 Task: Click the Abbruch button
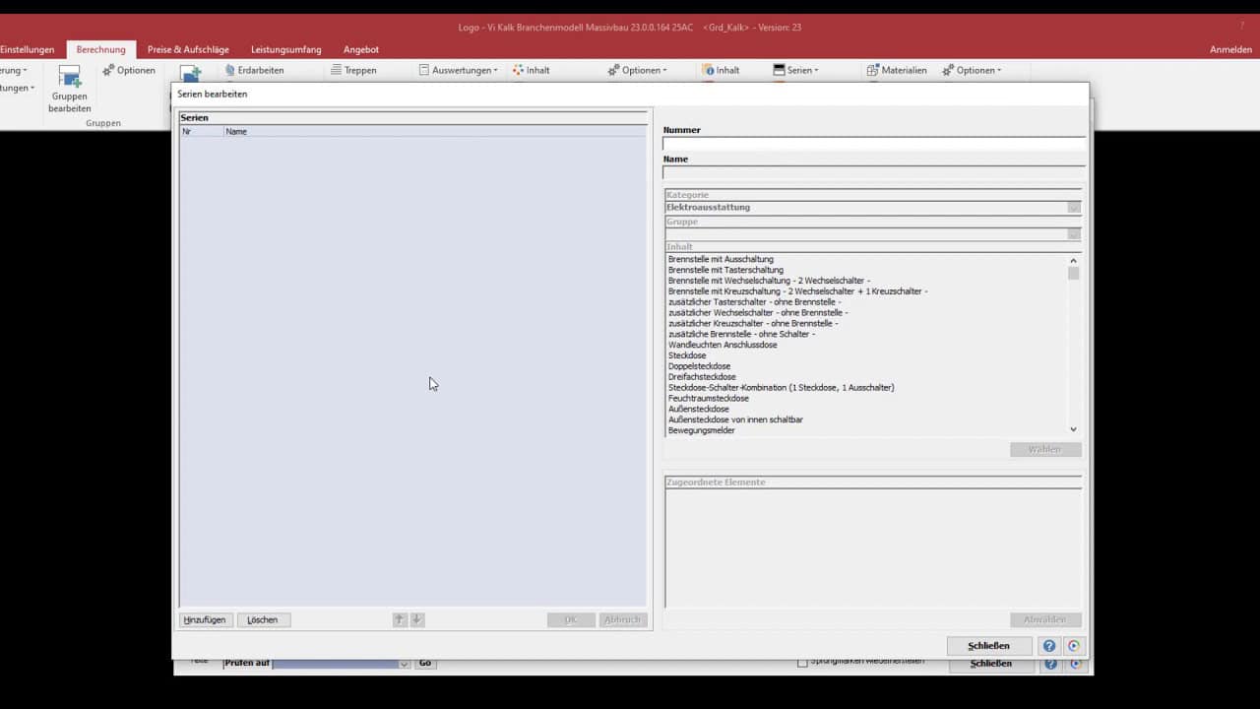[622, 619]
